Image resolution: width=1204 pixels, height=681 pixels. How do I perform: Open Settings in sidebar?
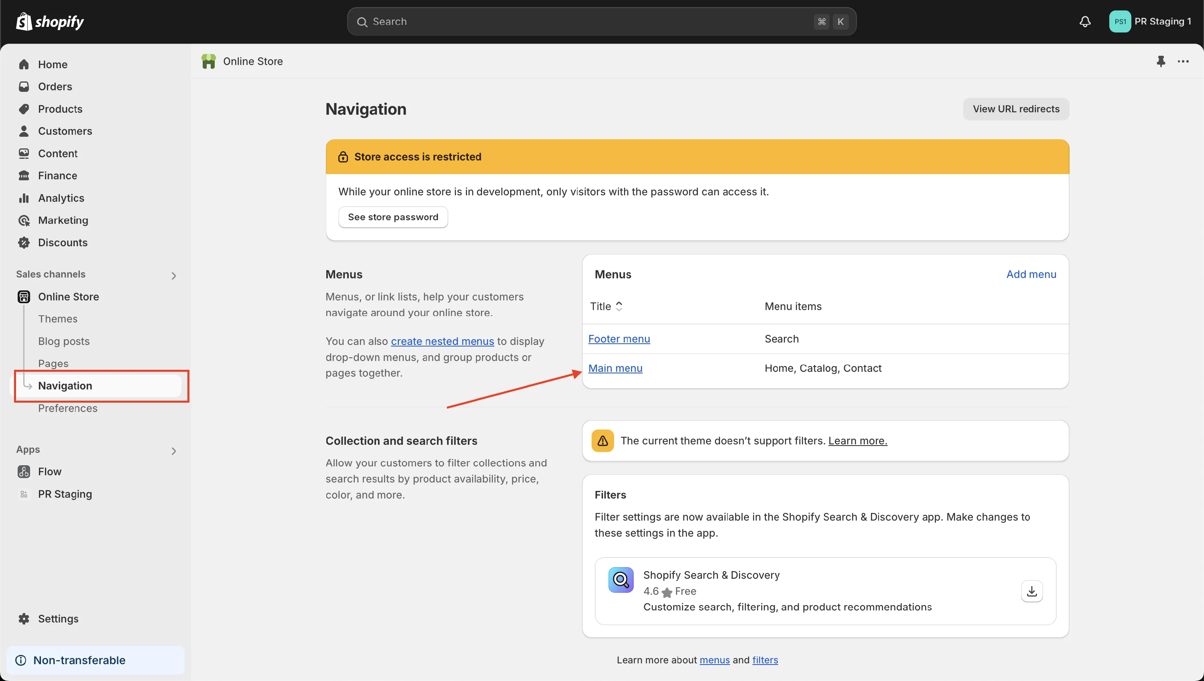(x=58, y=619)
